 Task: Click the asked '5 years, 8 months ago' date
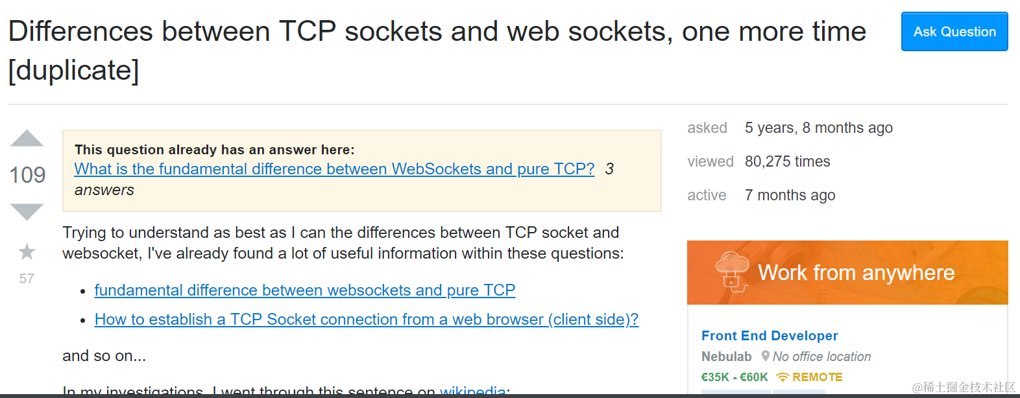click(x=818, y=128)
